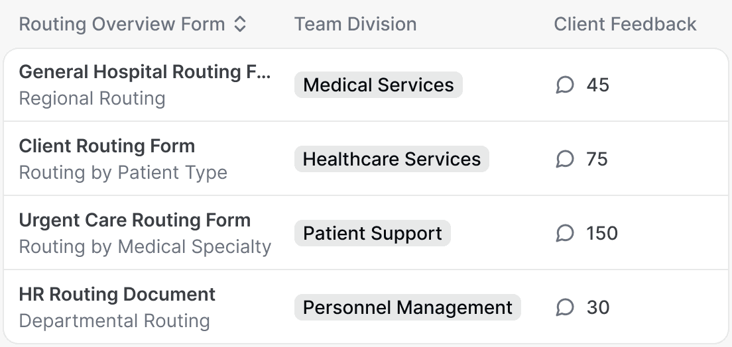
Task: Select the Medical Services badge
Action: (x=378, y=85)
